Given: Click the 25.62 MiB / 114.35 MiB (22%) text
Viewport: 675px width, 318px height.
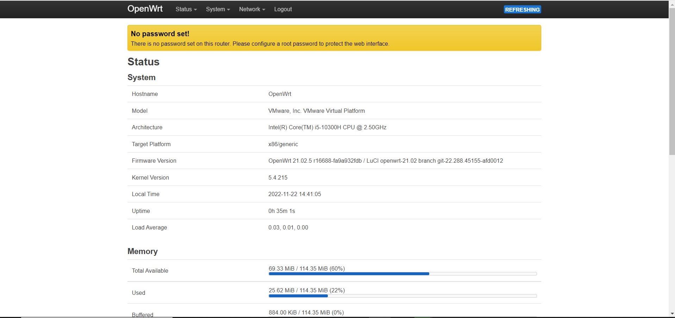Looking at the screenshot, I should click(x=307, y=290).
